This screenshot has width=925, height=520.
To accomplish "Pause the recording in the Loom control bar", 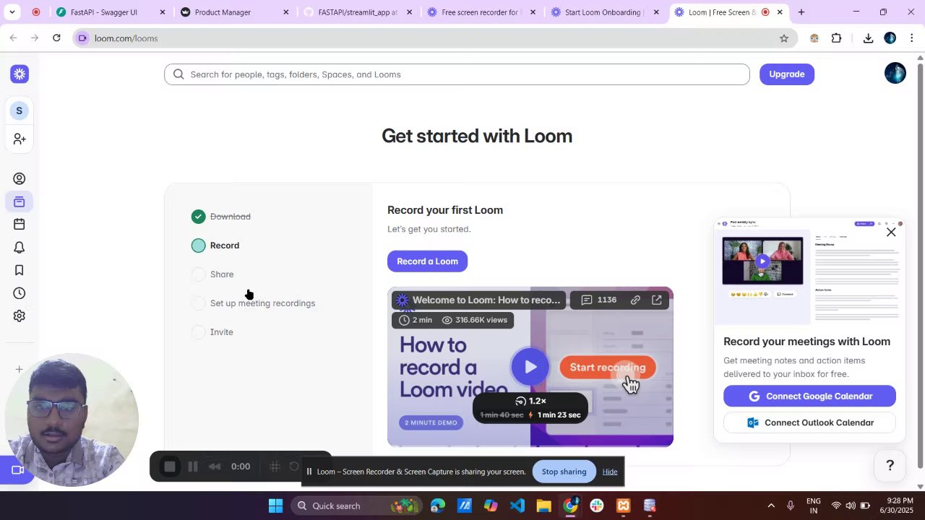I will 193,467.
